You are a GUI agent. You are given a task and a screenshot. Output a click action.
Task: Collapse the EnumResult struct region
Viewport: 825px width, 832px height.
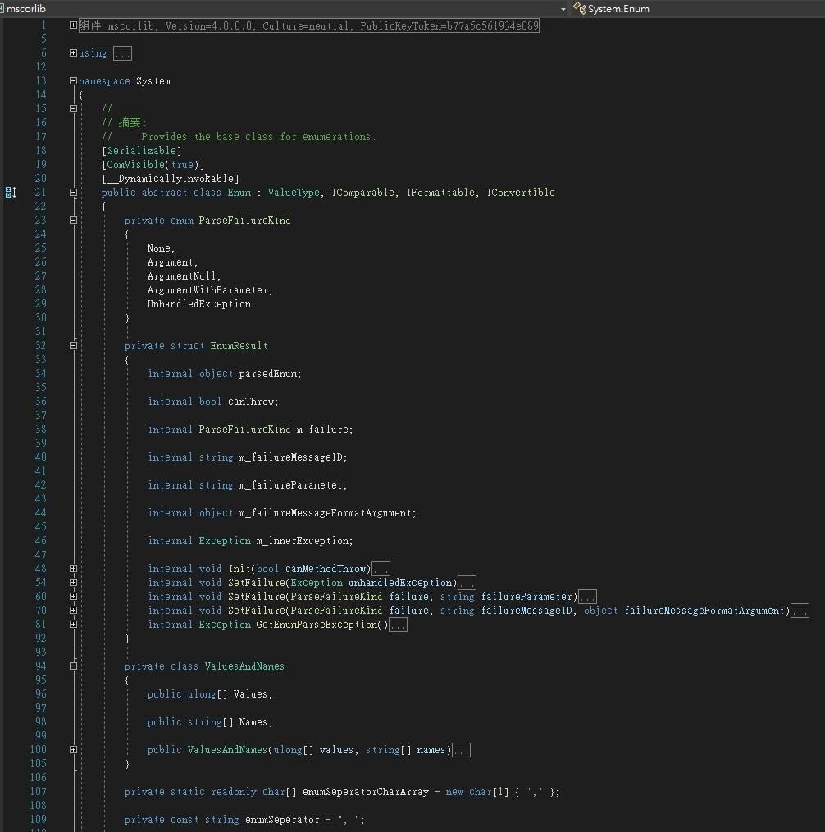pyautogui.click(x=73, y=345)
